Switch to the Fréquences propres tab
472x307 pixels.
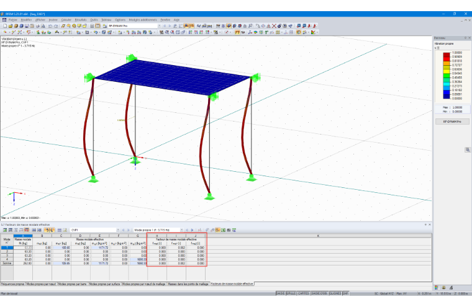[x=12, y=284]
